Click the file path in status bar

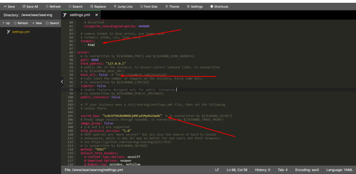[94, 170]
